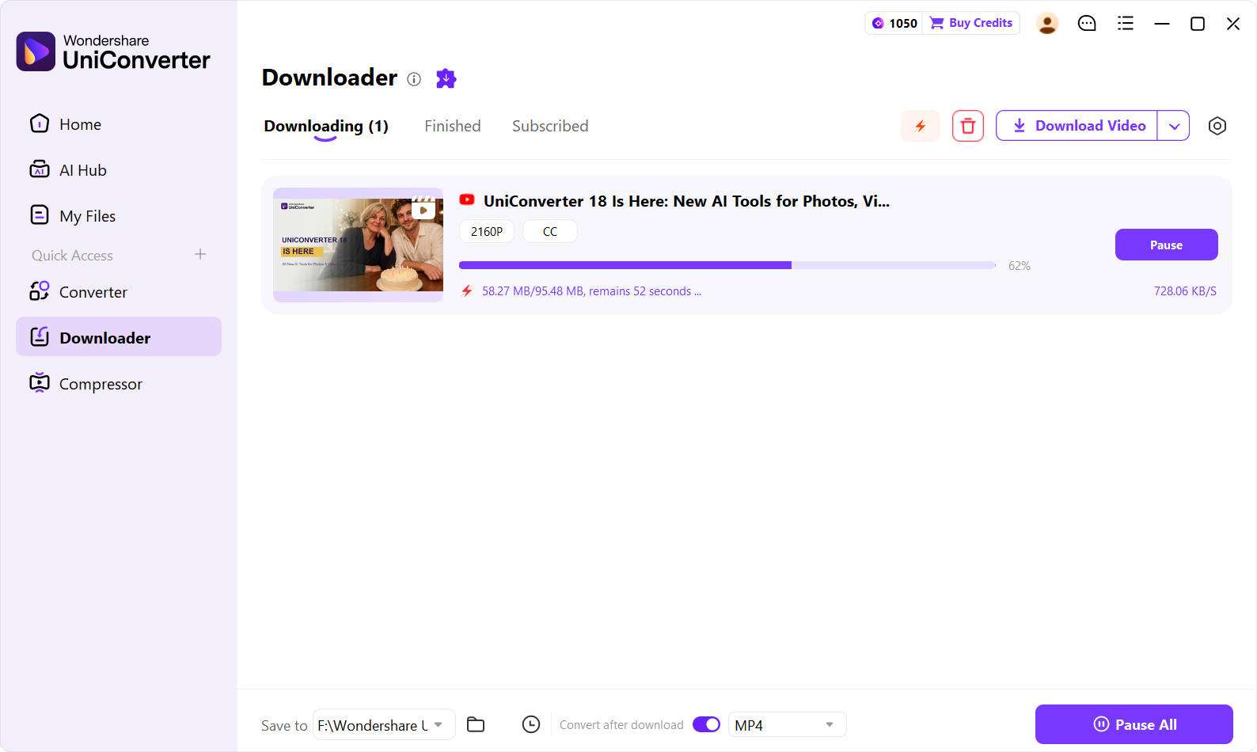Open the main menu list icon
Viewport: 1257px width, 752px height.
1125,24
